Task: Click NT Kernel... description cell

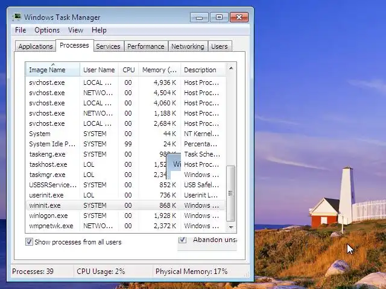Action: (x=201, y=134)
